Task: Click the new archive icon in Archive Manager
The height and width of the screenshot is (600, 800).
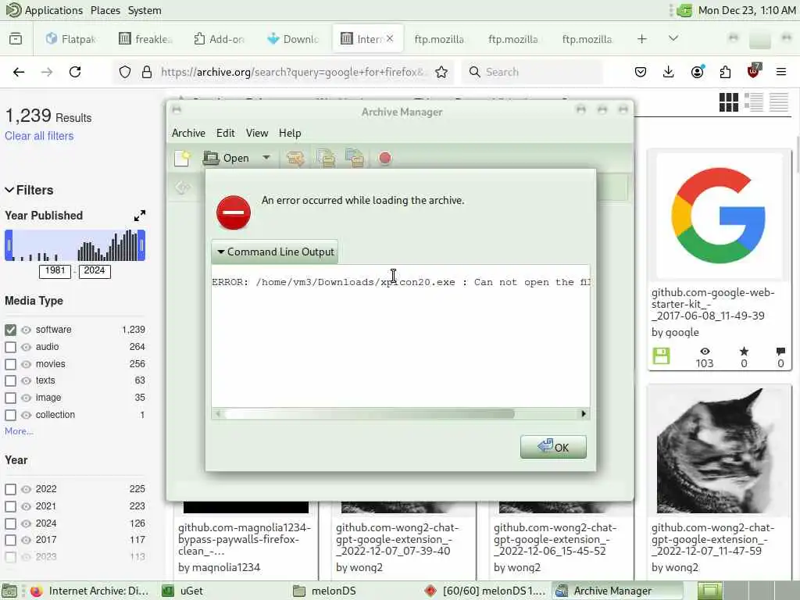Action: (x=182, y=158)
